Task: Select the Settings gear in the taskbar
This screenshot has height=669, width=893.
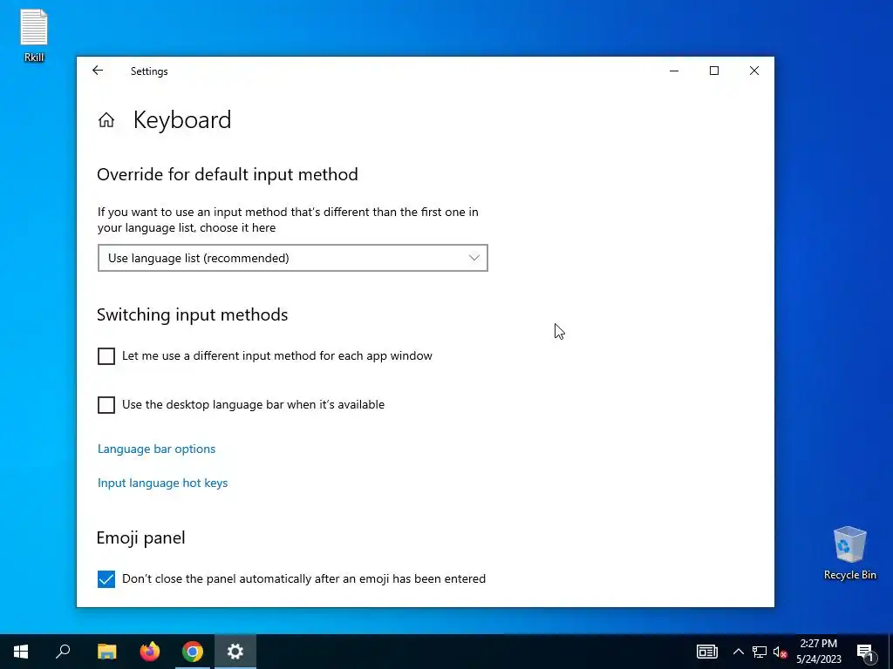Action: tap(235, 652)
